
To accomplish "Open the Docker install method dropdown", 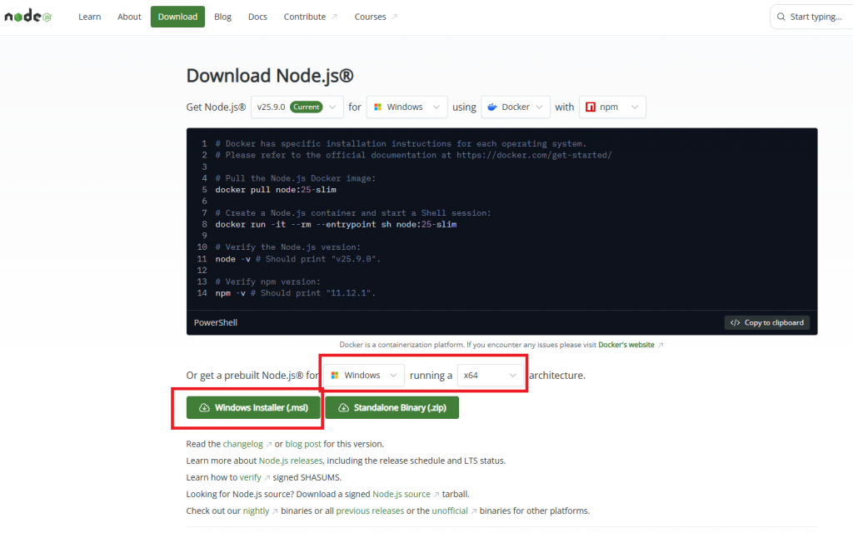I will click(515, 107).
